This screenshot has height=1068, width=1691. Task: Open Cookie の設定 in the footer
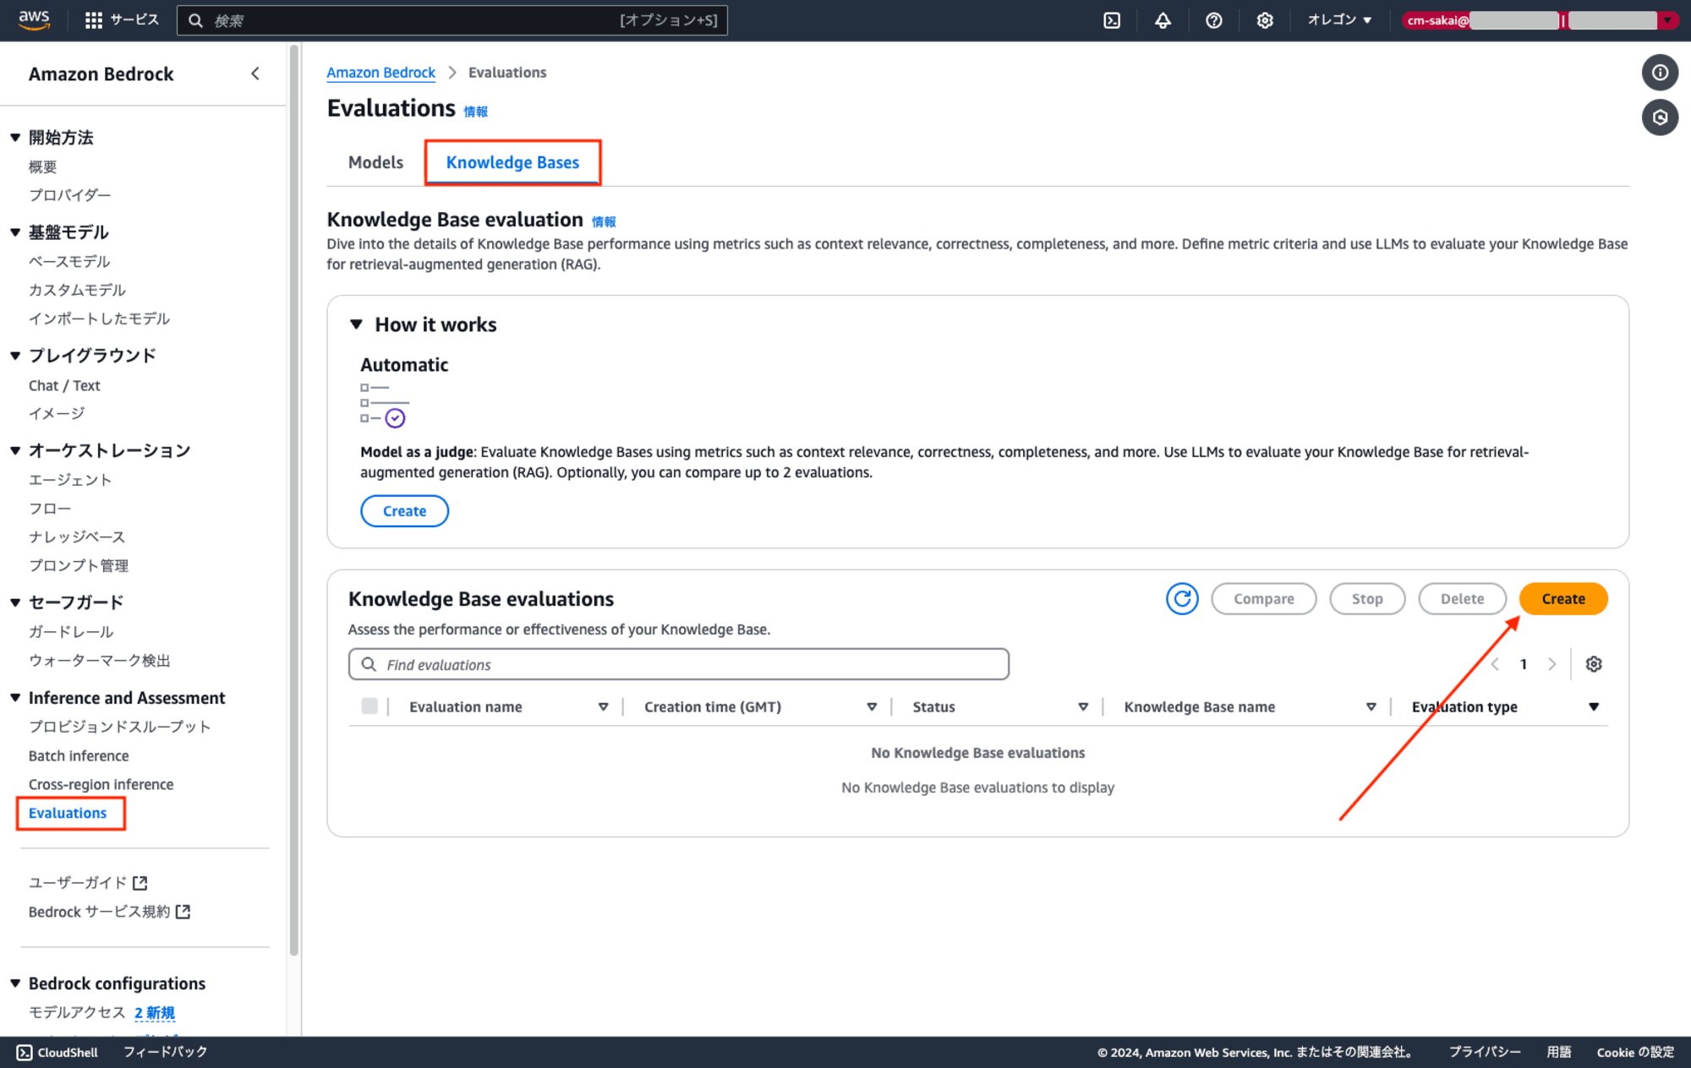click(x=1635, y=1052)
